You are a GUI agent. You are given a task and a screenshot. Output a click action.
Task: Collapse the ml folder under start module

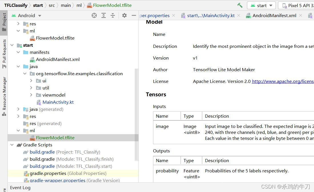point(18,131)
